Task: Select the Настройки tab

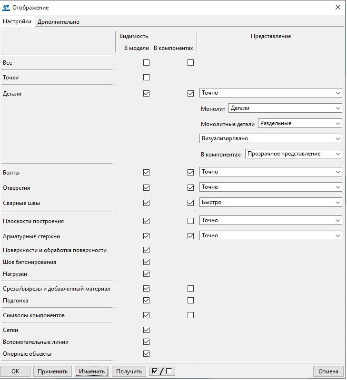Action: tap(17, 21)
